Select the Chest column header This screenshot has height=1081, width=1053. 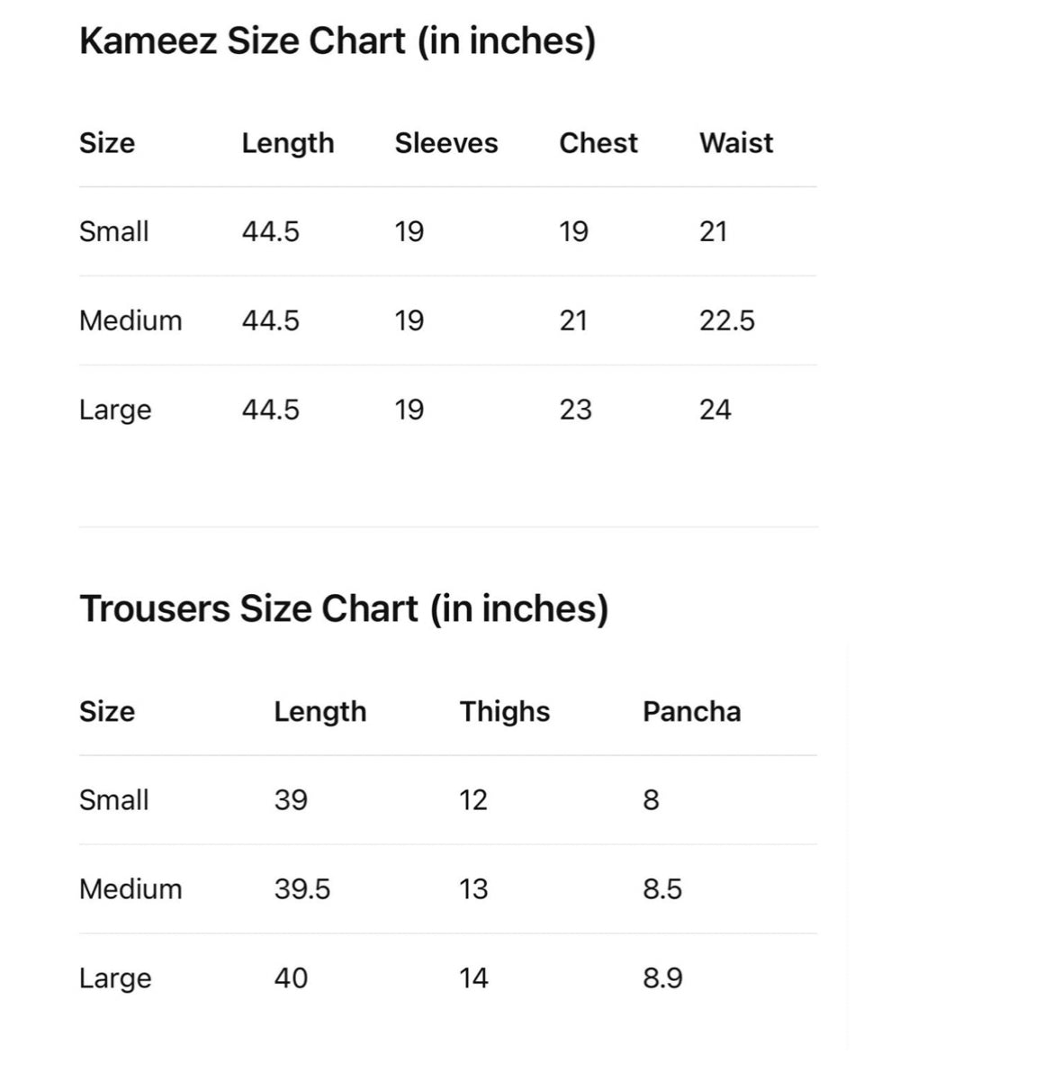[x=598, y=143]
